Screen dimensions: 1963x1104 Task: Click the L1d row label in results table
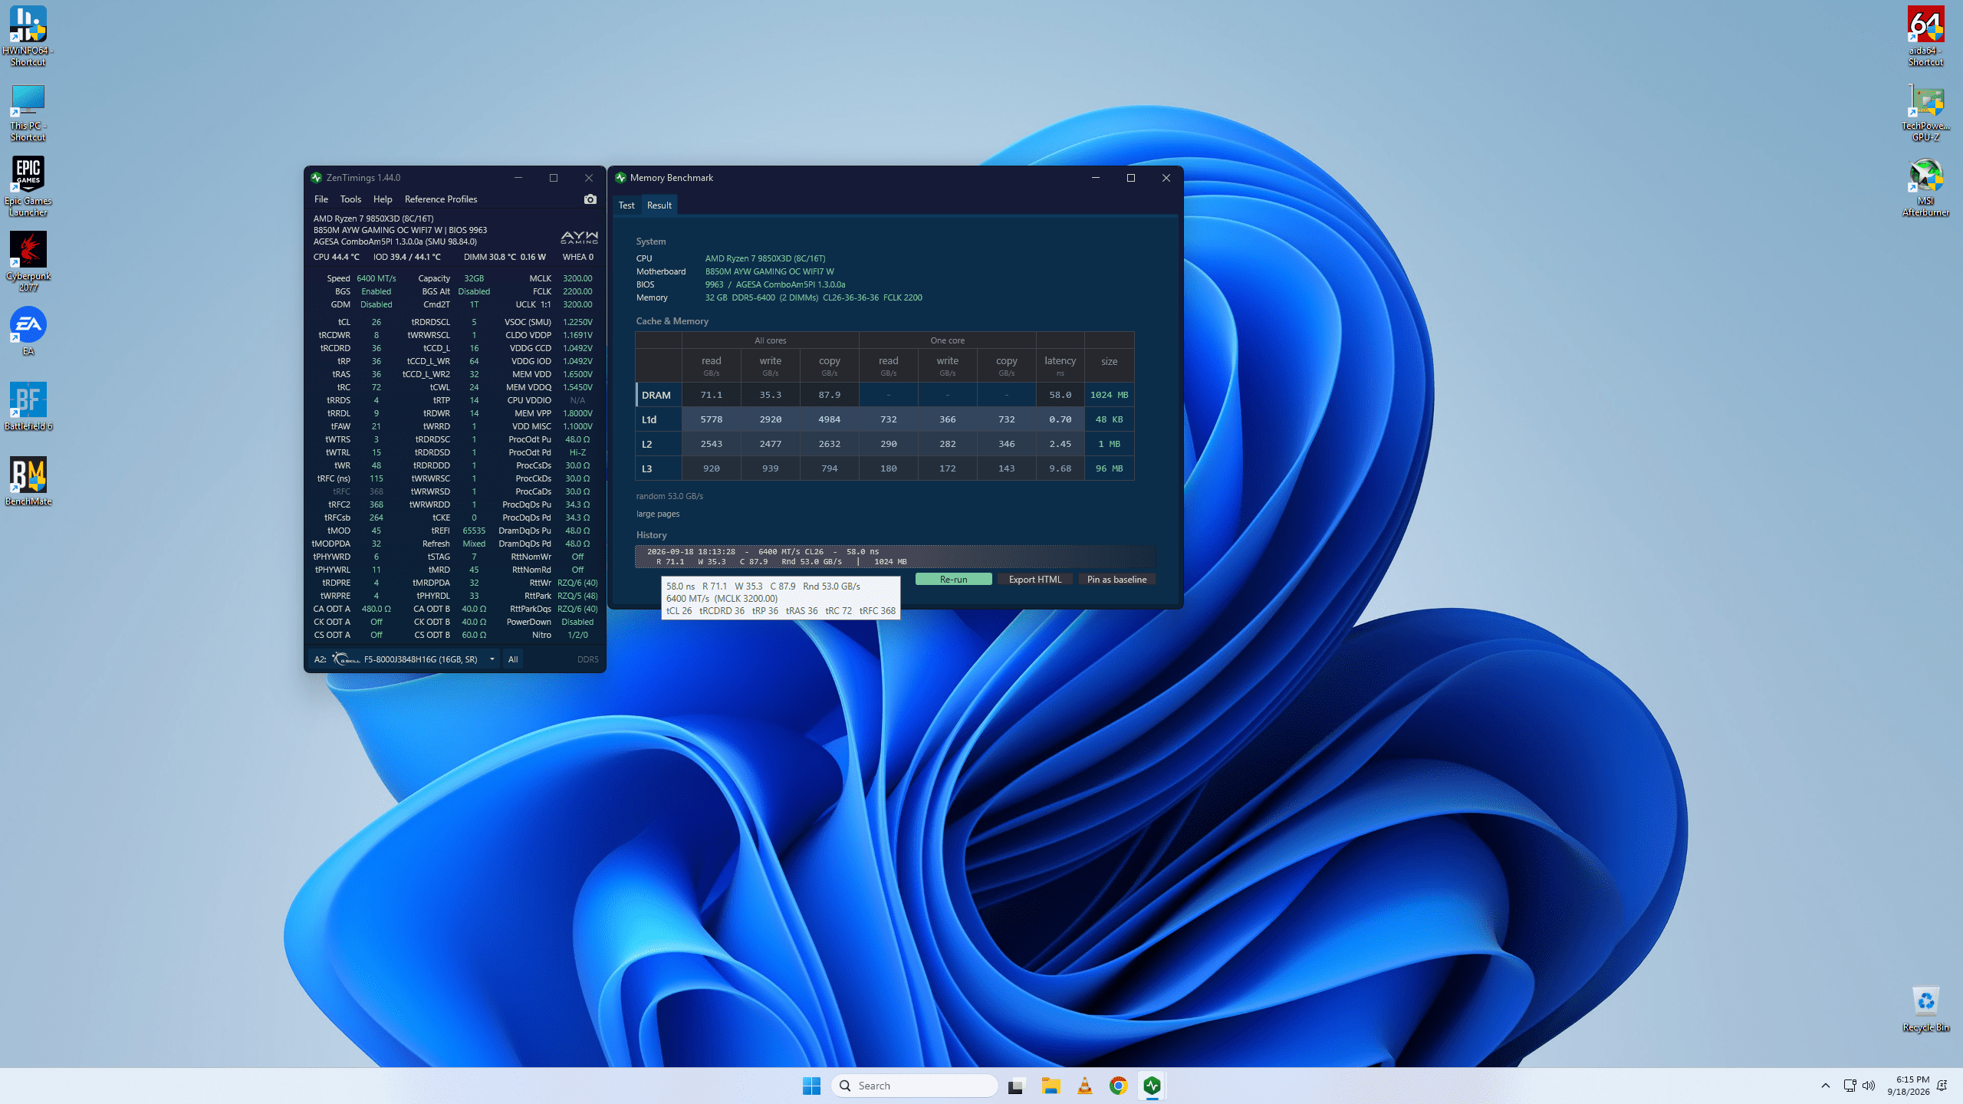click(649, 420)
